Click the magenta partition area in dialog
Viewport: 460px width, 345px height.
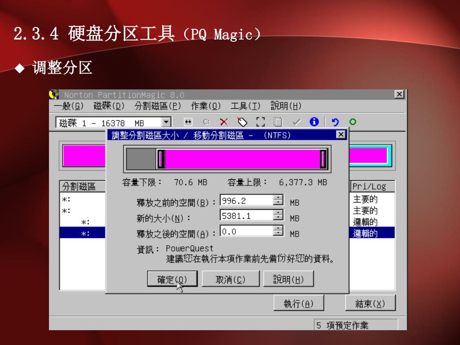pyautogui.click(x=242, y=159)
